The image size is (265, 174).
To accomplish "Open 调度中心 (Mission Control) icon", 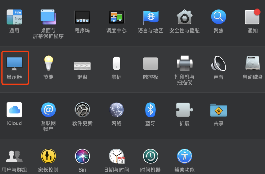I will pyautogui.click(x=116, y=17).
